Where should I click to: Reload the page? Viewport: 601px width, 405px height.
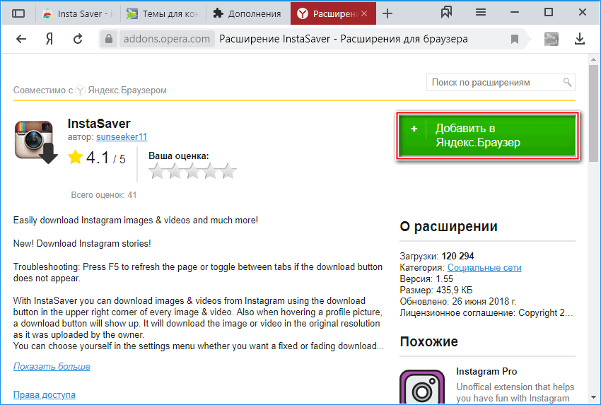click(x=78, y=39)
